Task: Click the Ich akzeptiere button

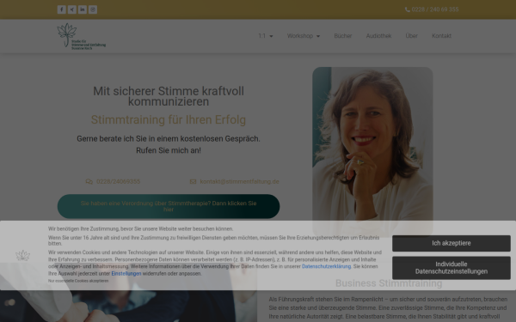Action: point(451,243)
